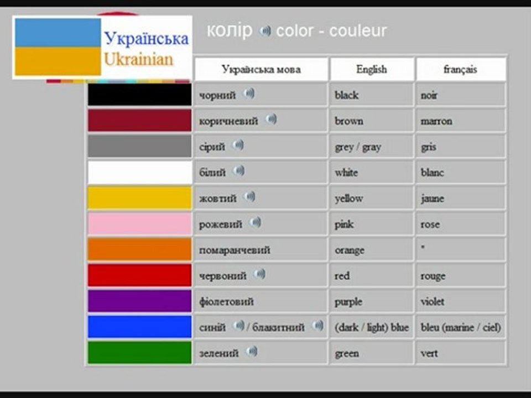Click the white color swatch

click(x=139, y=172)
